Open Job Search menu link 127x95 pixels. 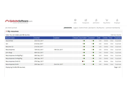tap(92, 28)
